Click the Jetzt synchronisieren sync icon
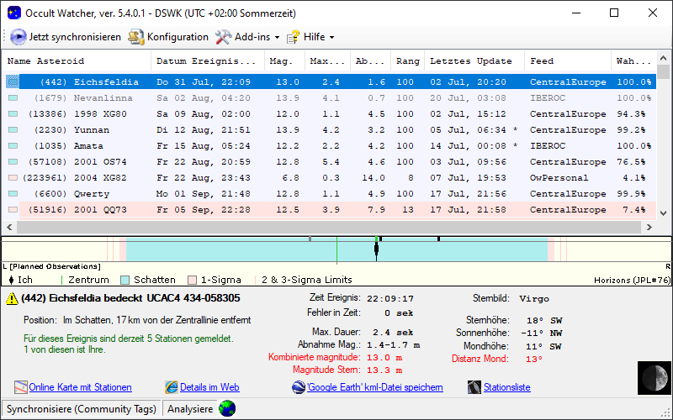The width and height of the screenshot is (673, 420). tap(19, 37)
